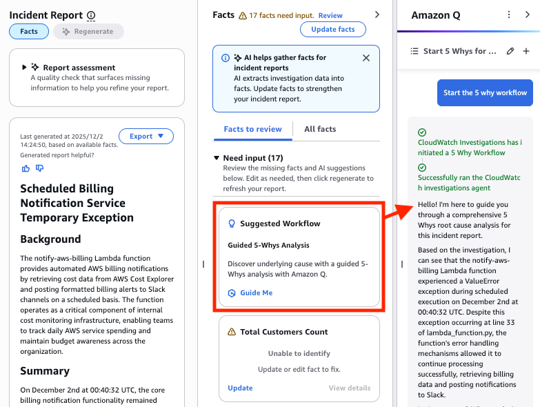This screenshot has width=540, height=407.
Task: Click the thumbs up feedback icon
Action: tap(26, 168)
